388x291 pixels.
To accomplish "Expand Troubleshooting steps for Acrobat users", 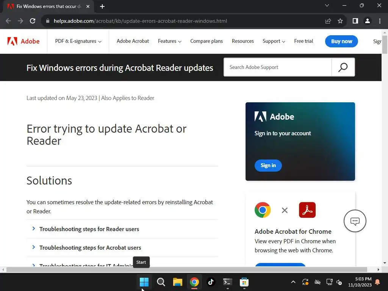I will coord(122,247).
